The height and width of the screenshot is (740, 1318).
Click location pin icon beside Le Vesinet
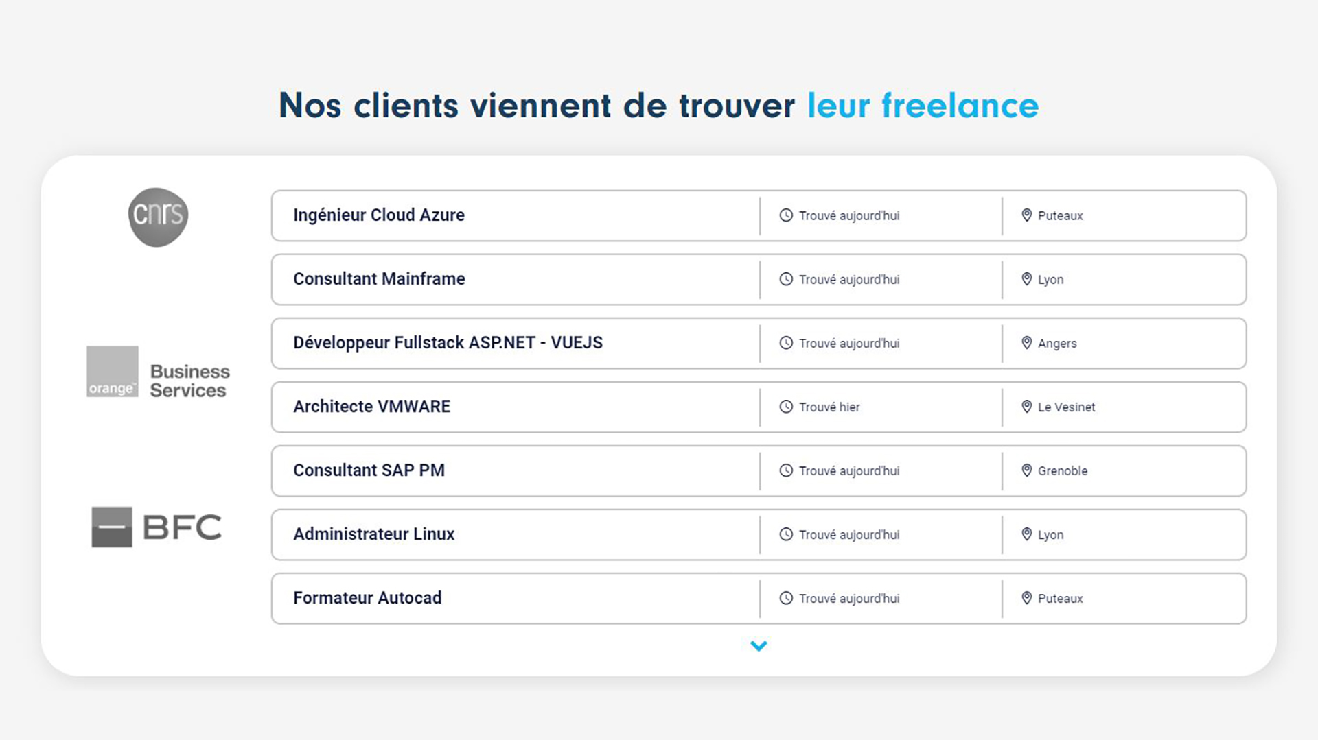[x=1027, y=407]
